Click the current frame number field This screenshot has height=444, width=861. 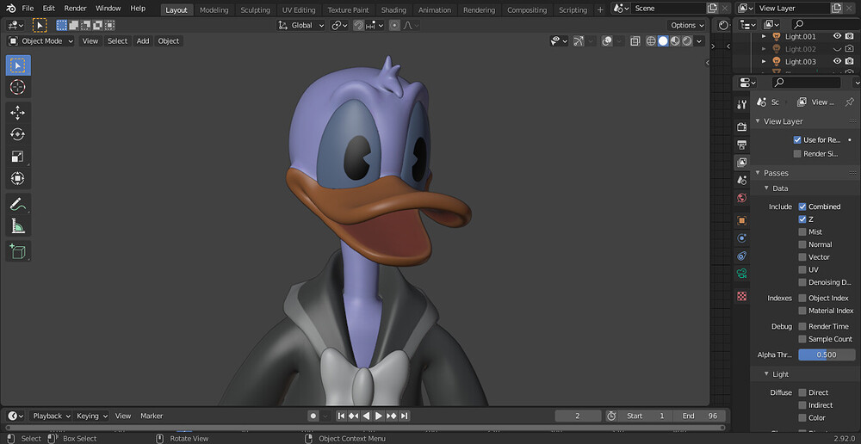pos(578,416)
